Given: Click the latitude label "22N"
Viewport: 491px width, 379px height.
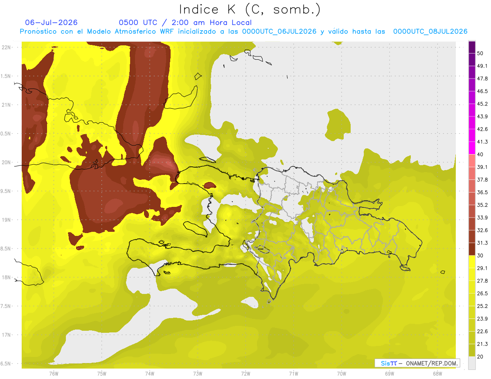Looking at the screenshot, I should point(7,47).
